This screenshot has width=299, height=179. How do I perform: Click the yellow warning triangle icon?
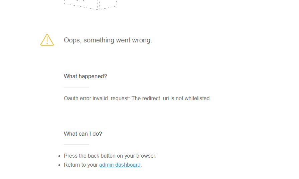tap(47, 40)
